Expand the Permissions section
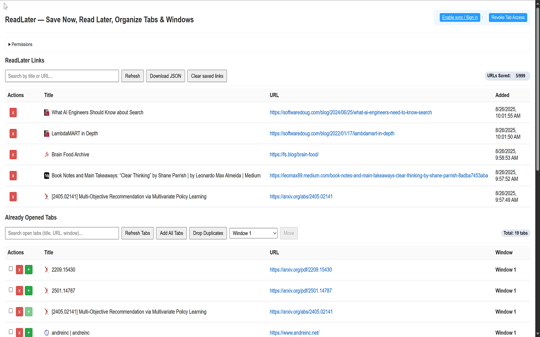 [x=20, y=44]
